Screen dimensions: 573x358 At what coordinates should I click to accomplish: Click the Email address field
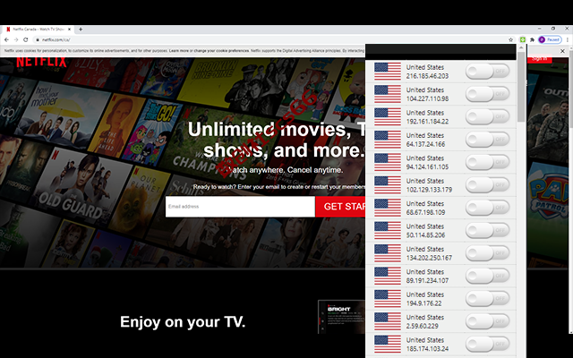coord(240,207)
